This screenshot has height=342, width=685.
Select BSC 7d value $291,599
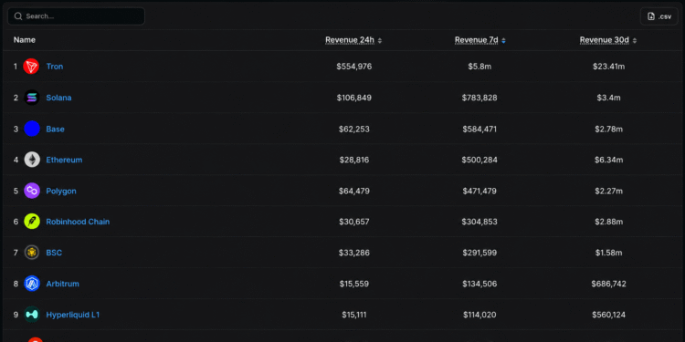479,253
